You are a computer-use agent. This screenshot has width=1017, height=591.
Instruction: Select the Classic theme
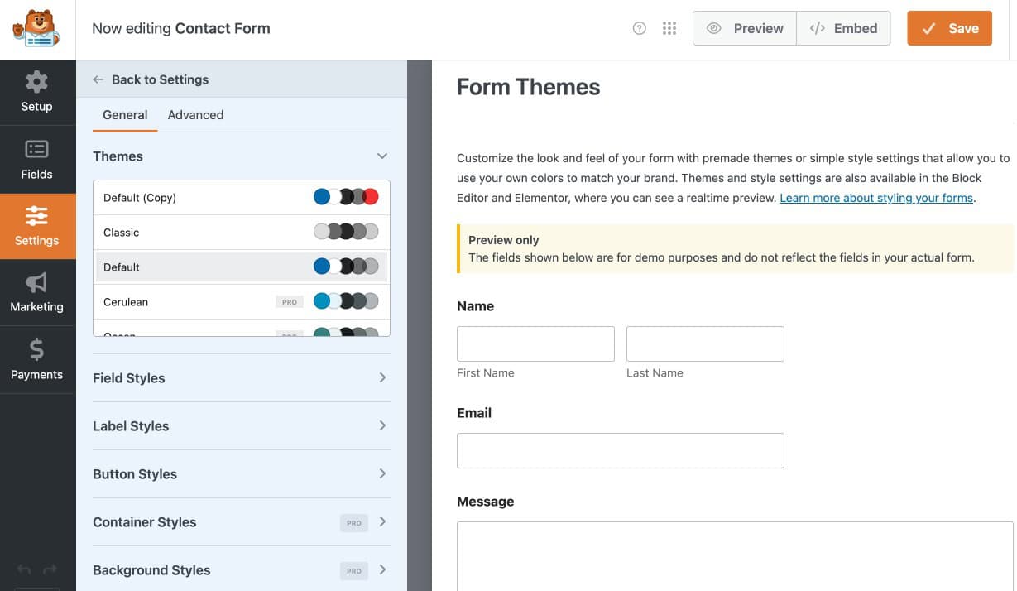tap(242, 233)
